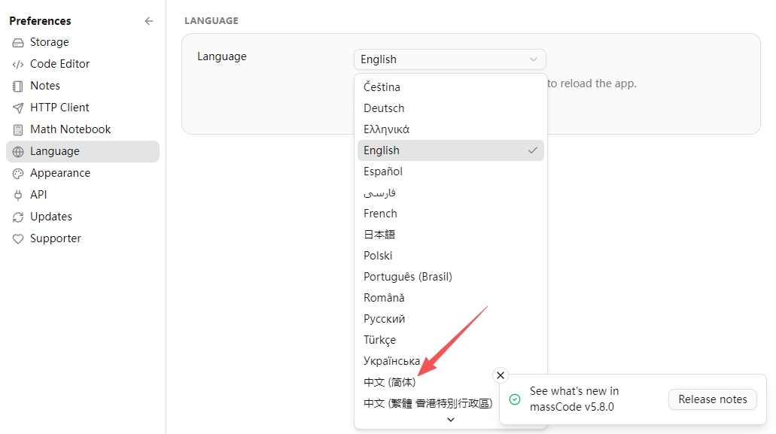
Task: Choose Deutsch from the language list
Action: point(450,108)
